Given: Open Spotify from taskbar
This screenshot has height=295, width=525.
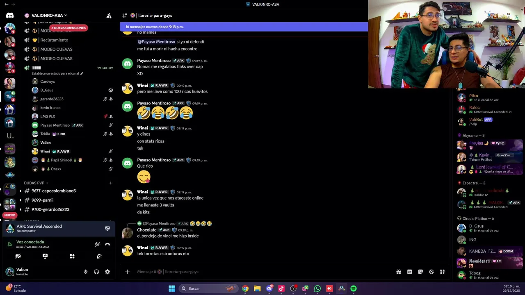Looking at the screenshot, I should 354,288.
